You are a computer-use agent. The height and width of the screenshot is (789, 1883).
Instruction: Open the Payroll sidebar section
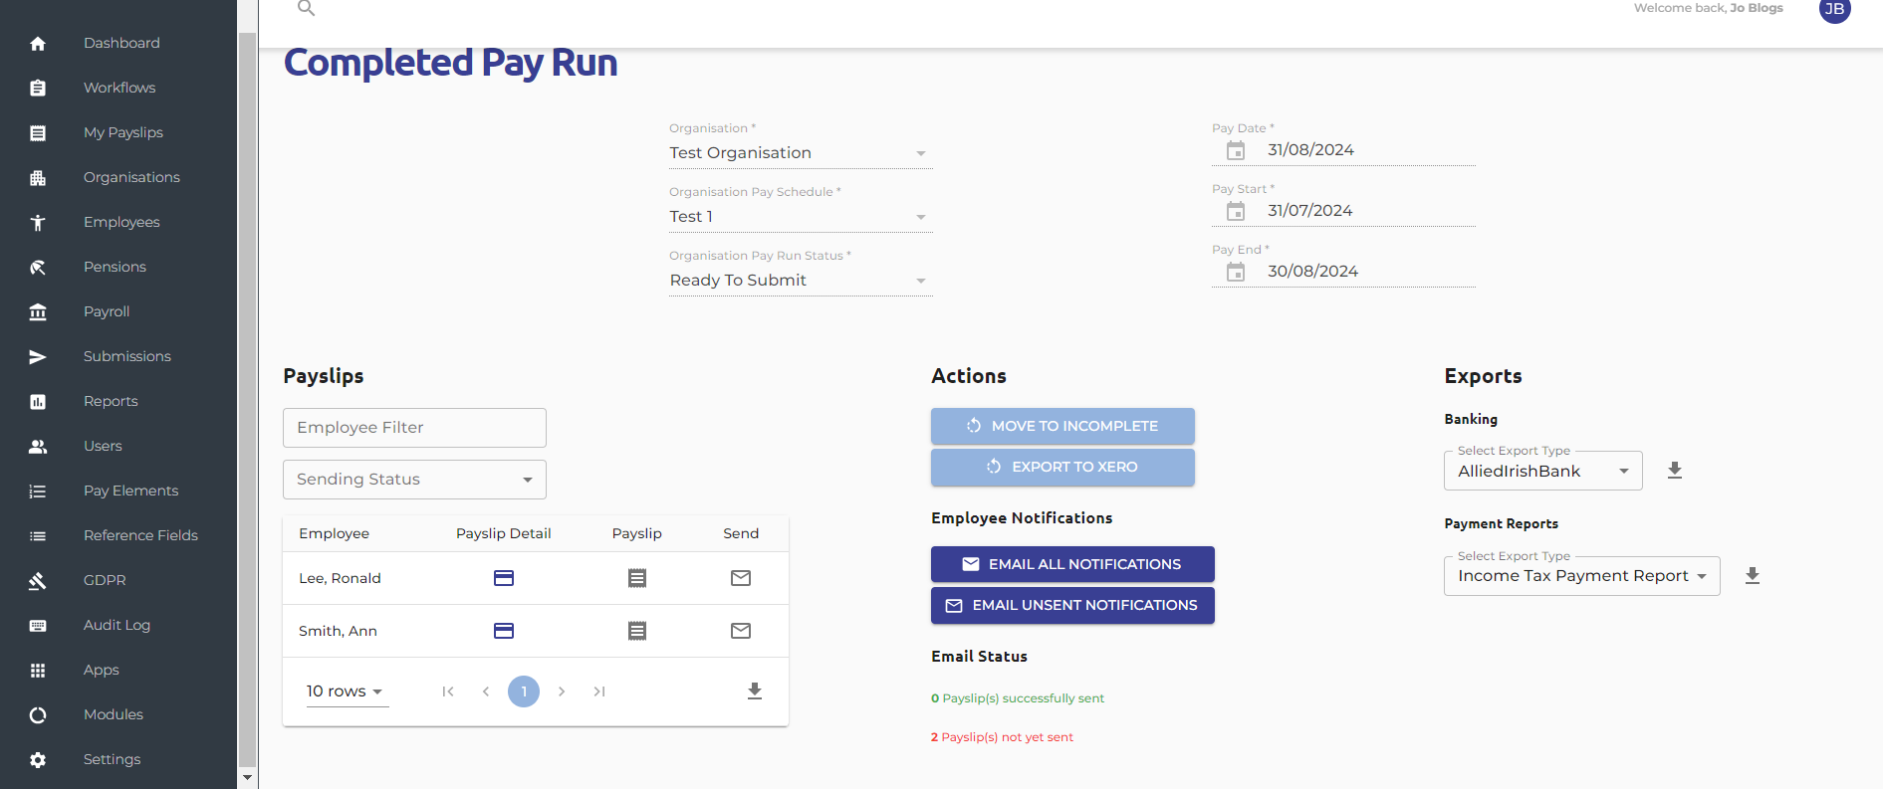tap(107, 311)
